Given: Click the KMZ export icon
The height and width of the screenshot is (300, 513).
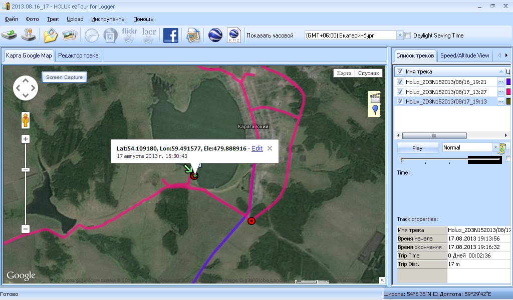Looking at the screenshot, I should click(x=234, y=35).
